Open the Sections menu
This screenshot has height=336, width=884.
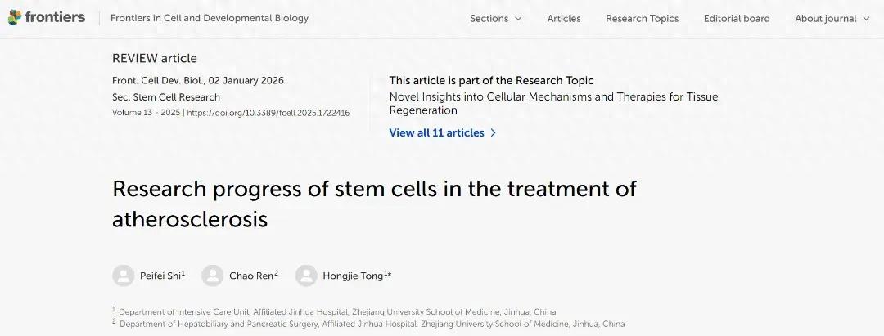[489, 19]
